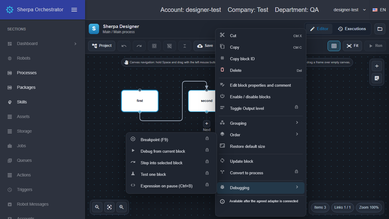The width and height of the screenshot is (389, 219).
Task: Select Delete in the context menu
Action: coord(260,70)
